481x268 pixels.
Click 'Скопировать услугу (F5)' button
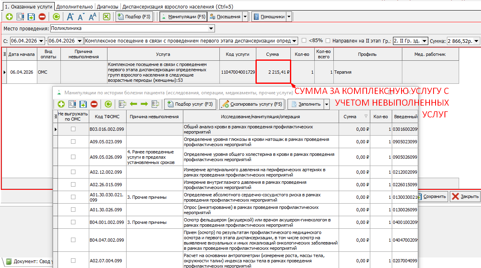[x=252, y=104]
